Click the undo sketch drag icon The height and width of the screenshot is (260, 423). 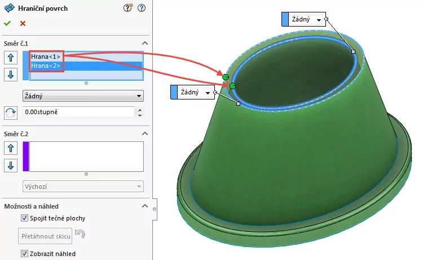(80, 233)
